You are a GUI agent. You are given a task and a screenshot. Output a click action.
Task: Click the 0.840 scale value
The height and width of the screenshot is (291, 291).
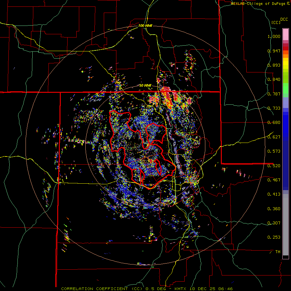(x=274, y=80)
